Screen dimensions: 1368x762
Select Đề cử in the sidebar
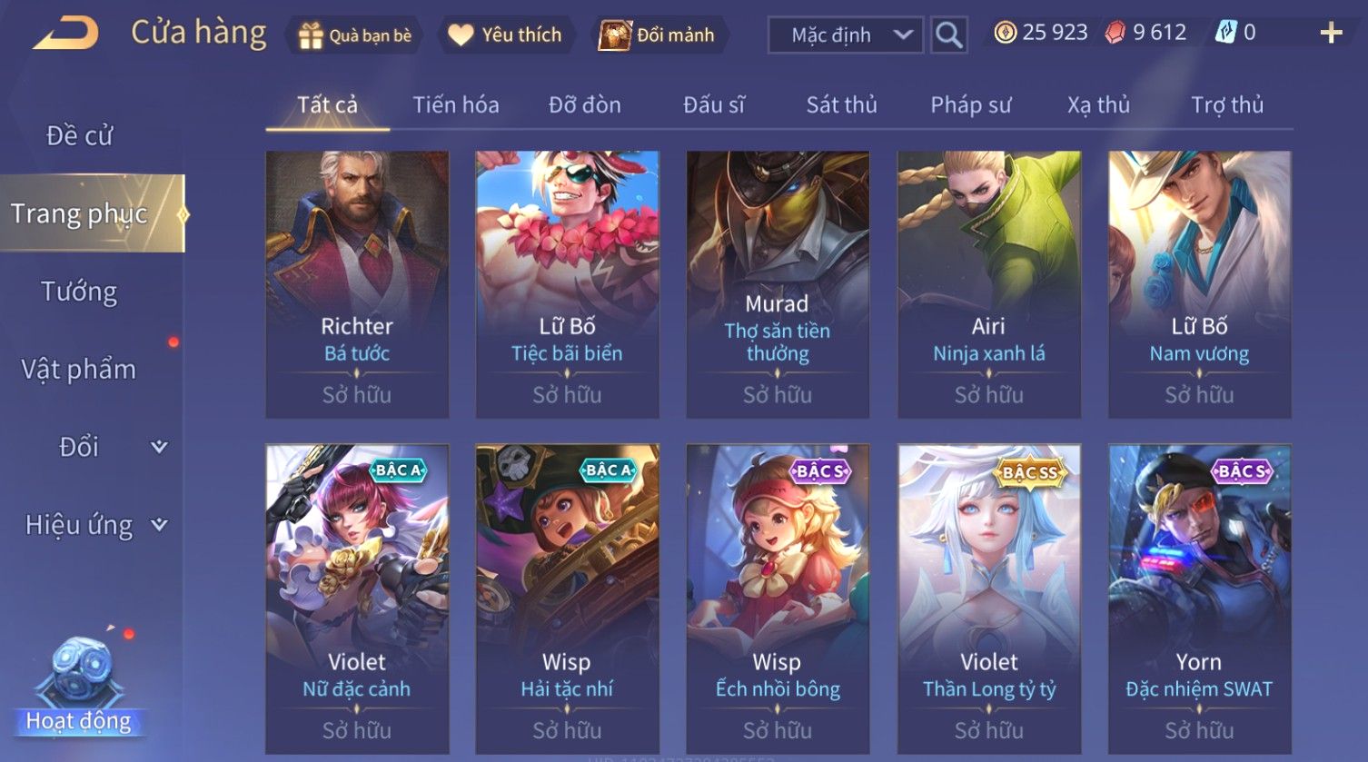click(x=79, y=136)
